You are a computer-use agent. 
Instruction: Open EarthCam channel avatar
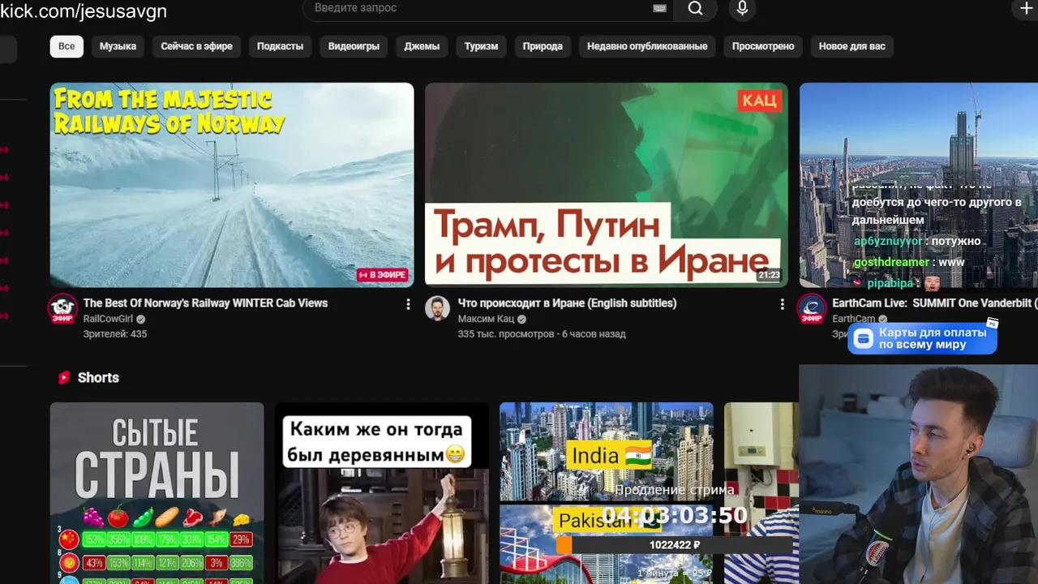click(x=812, y=309)
